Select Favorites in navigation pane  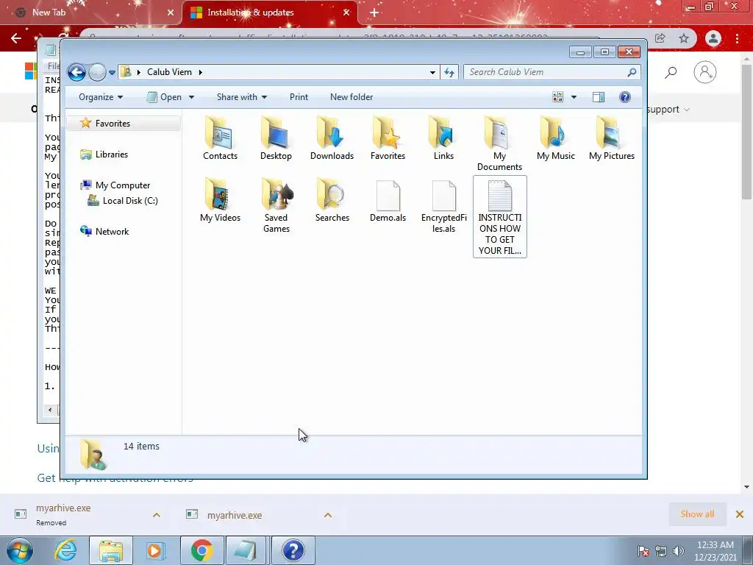tap(124, 124)
